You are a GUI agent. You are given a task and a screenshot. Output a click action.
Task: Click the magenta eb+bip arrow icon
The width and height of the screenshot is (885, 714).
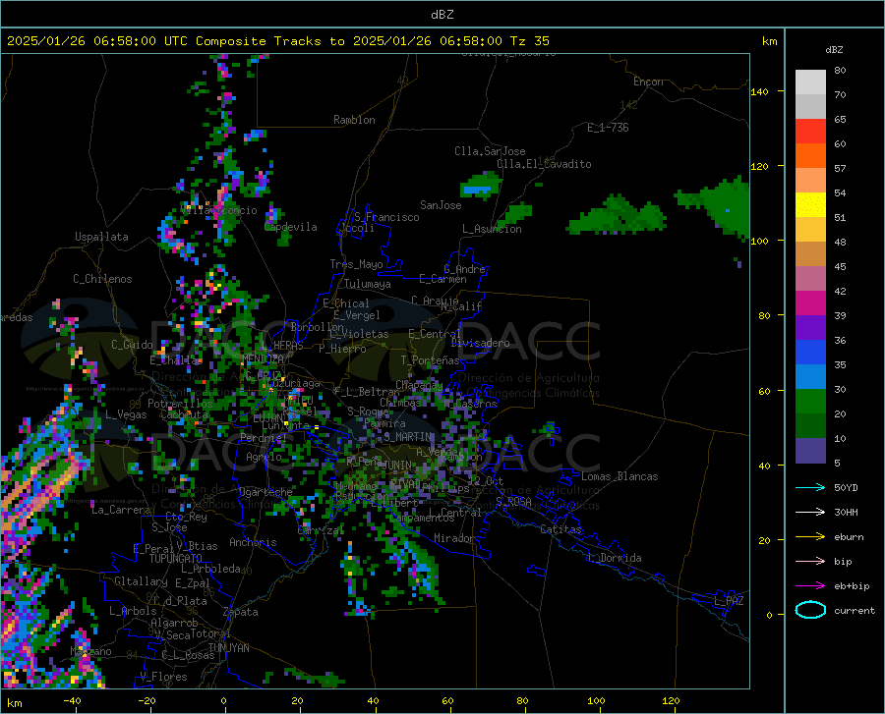pyautogui.click(x=810, y=586)
